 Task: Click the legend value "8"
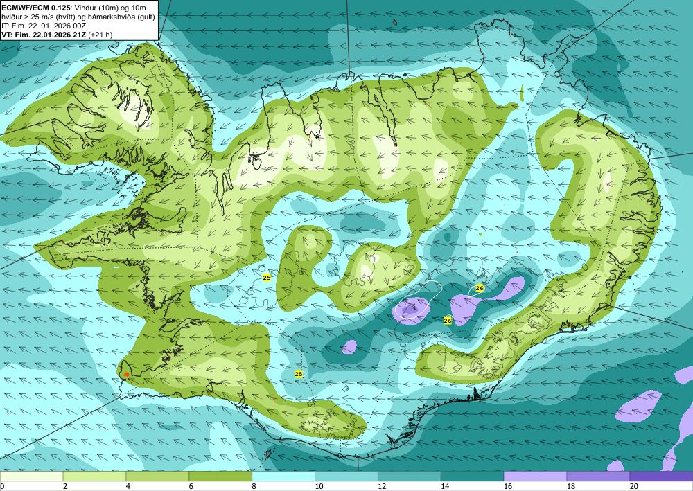tap(254, 487)
